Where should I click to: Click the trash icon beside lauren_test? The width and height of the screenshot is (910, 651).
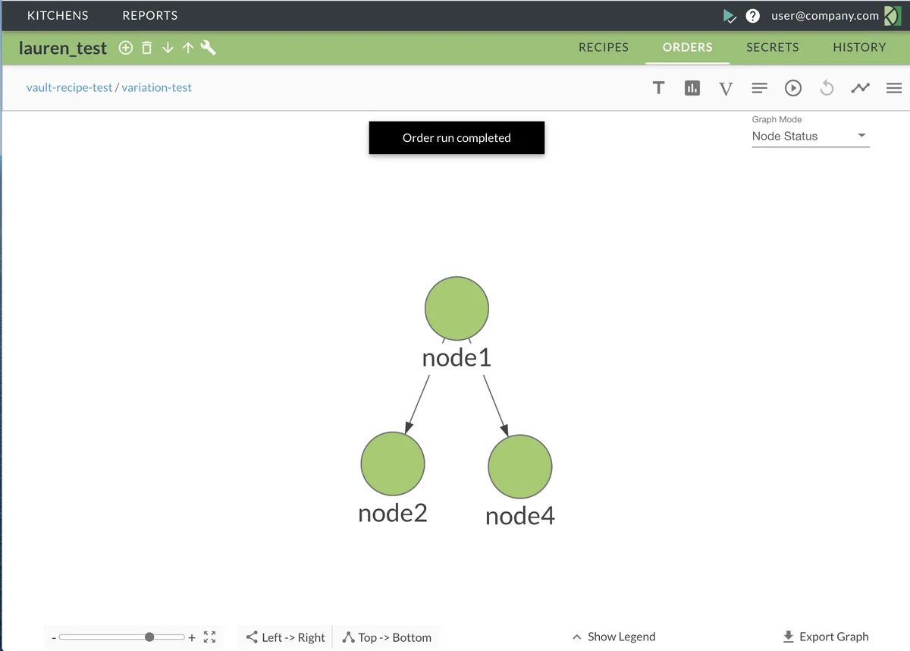pyautogui.click(x=147, y=48)
